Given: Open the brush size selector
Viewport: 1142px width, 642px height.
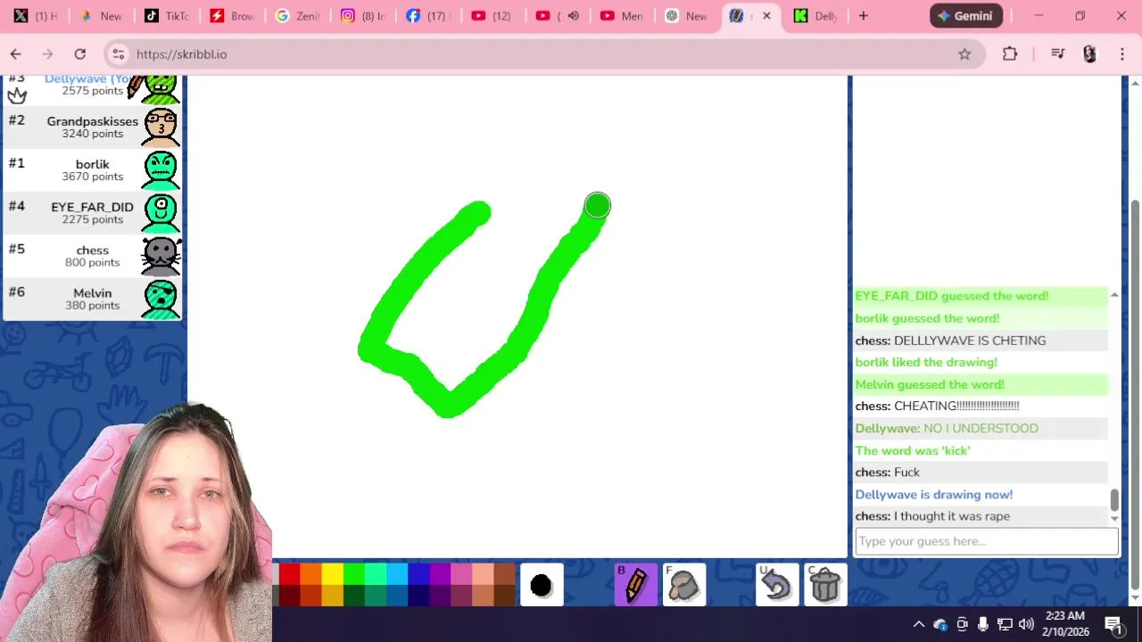Looking at the screenshot, I should [x=542, y=585].
